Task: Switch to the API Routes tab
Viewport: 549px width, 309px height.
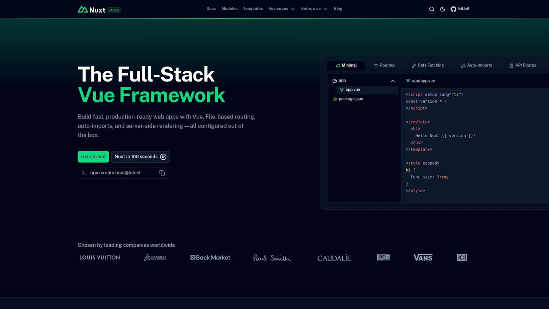Action: (x=522, y=65)
